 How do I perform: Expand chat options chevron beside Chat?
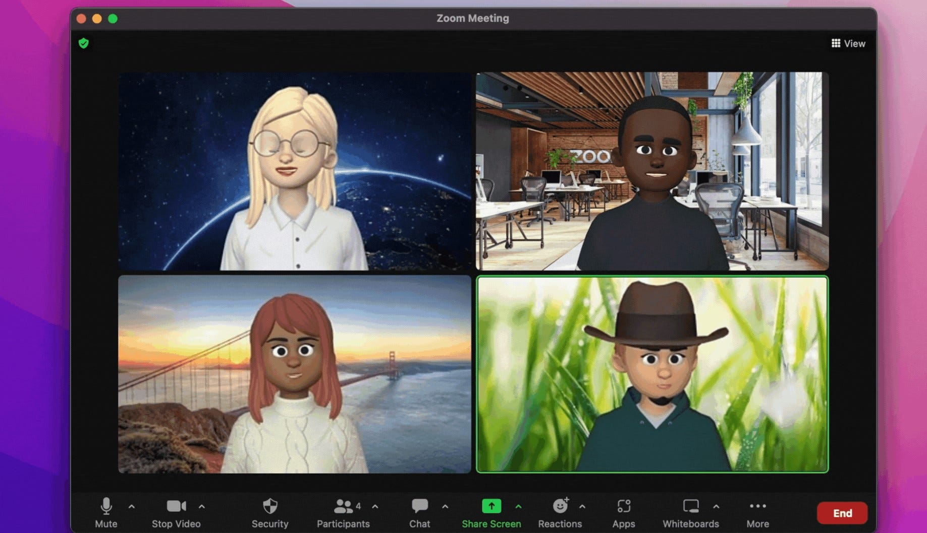445,506
